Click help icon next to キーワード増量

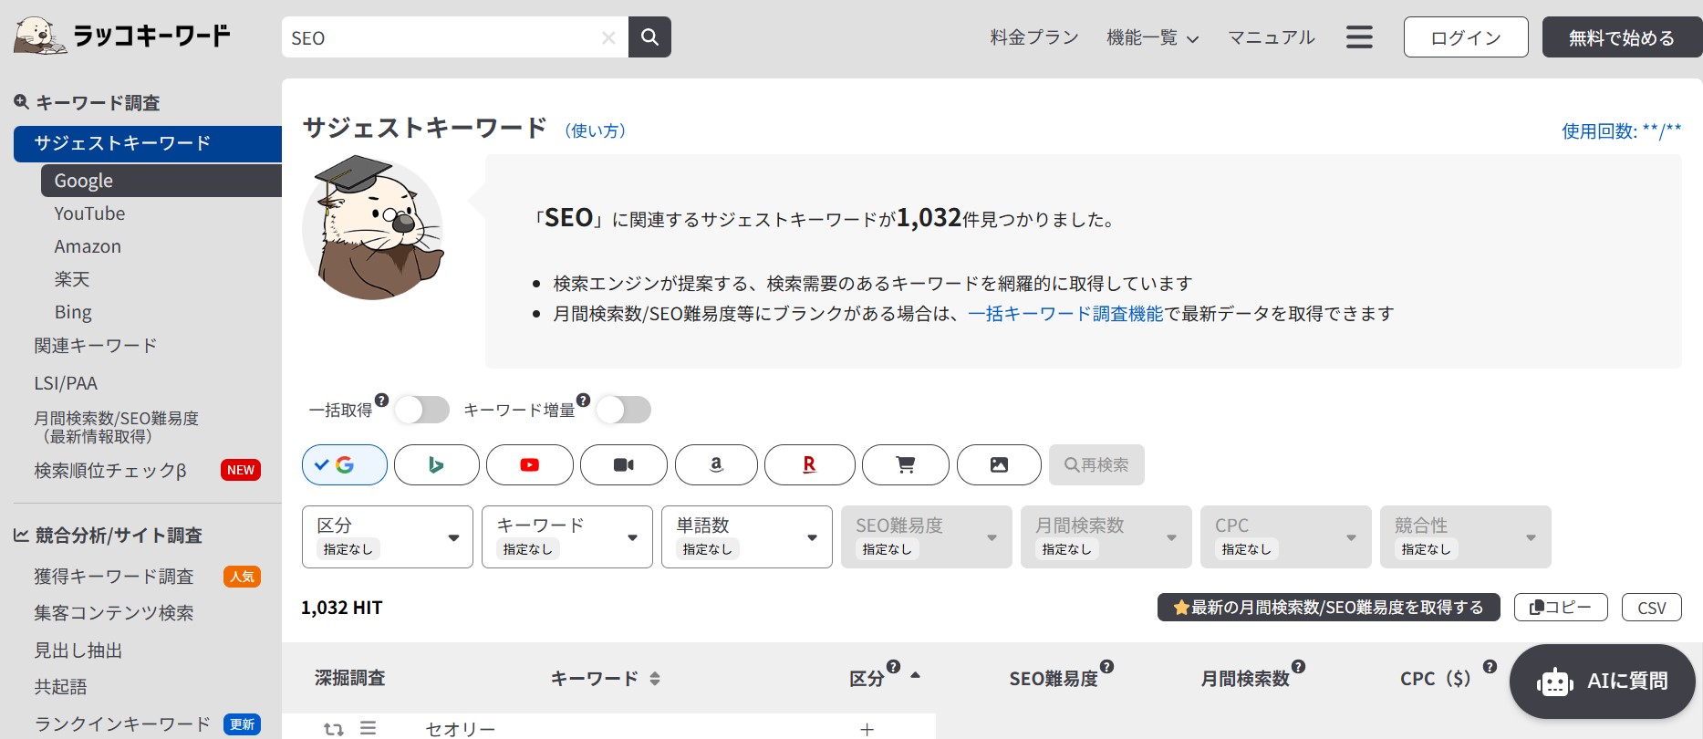coord(584,400)
